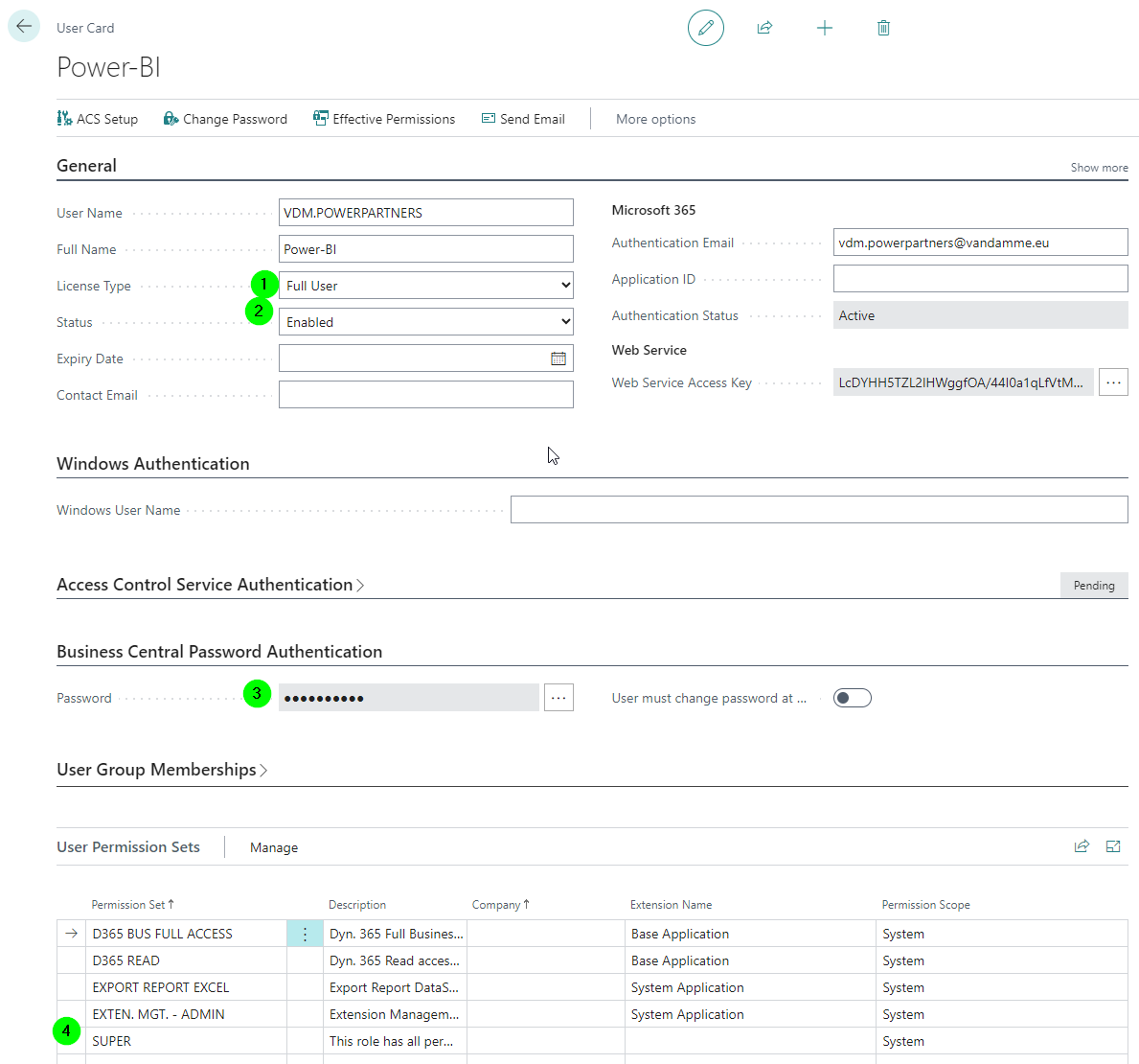Go back with the arrow button

24,27
